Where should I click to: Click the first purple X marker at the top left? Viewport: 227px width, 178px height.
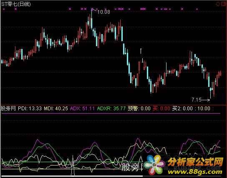point(4,9)
